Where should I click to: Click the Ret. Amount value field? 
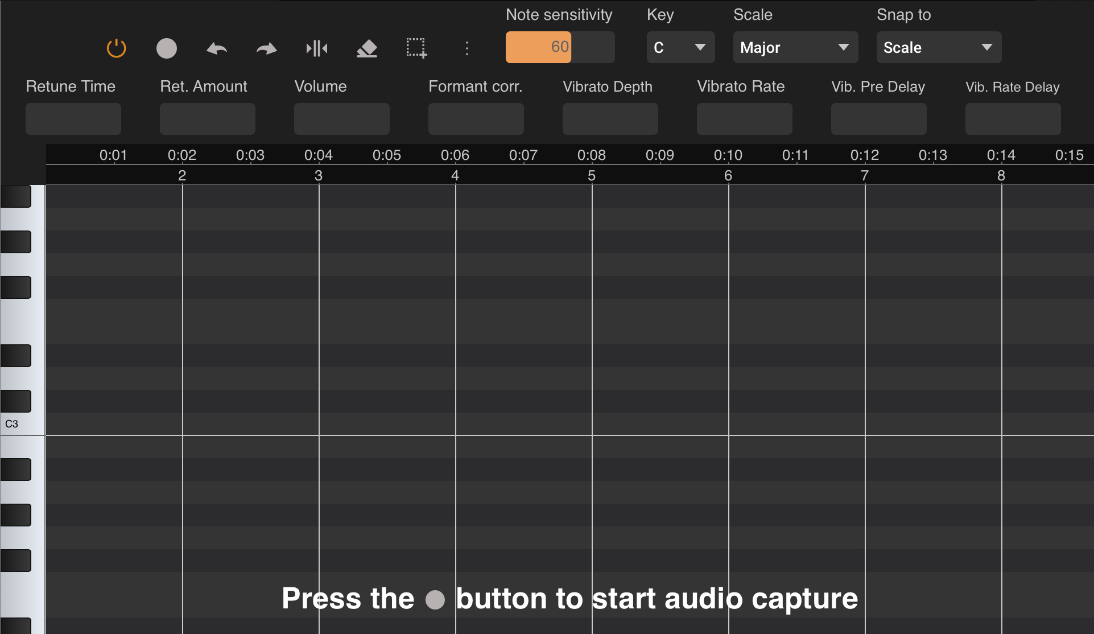pyautogui.click(x=208, y=119)
